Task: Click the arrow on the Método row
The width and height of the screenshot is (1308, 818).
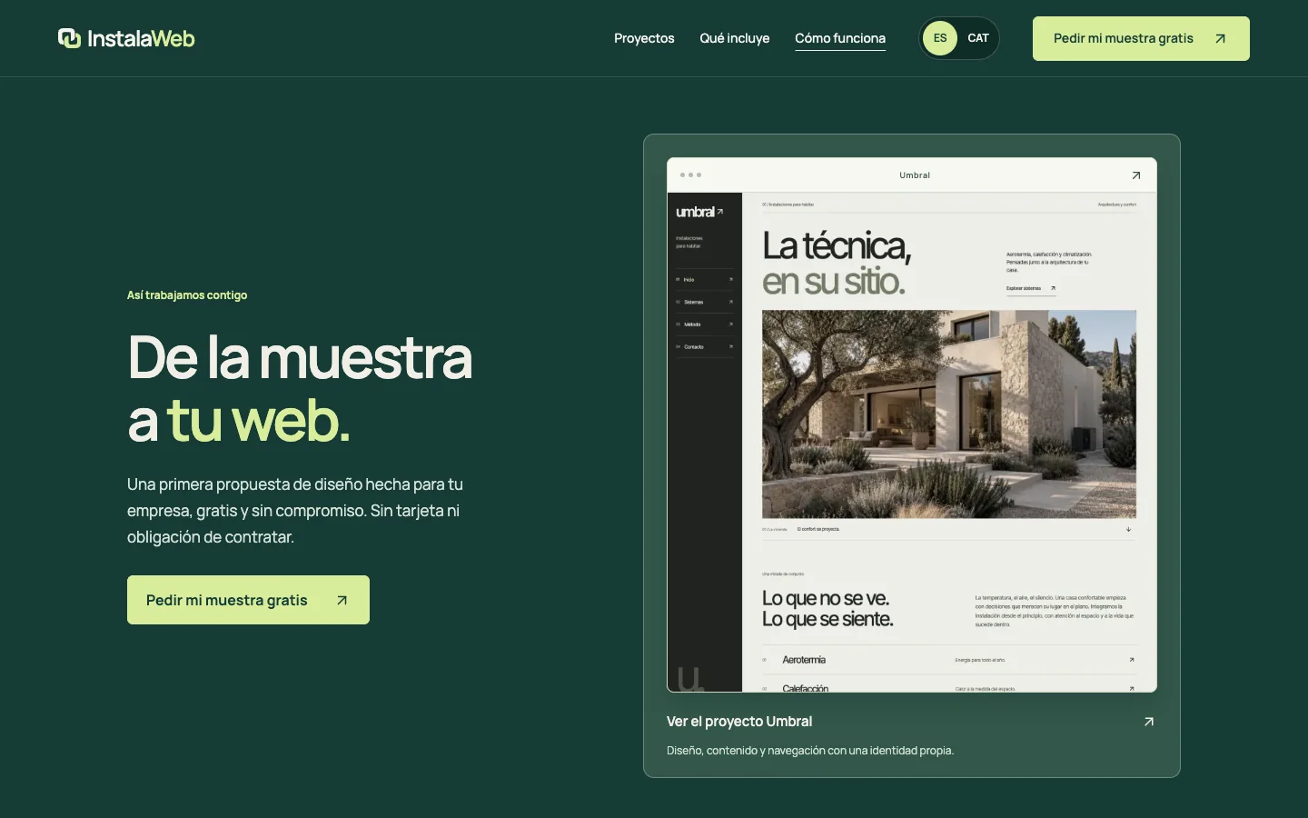Action: click(730, 324)
